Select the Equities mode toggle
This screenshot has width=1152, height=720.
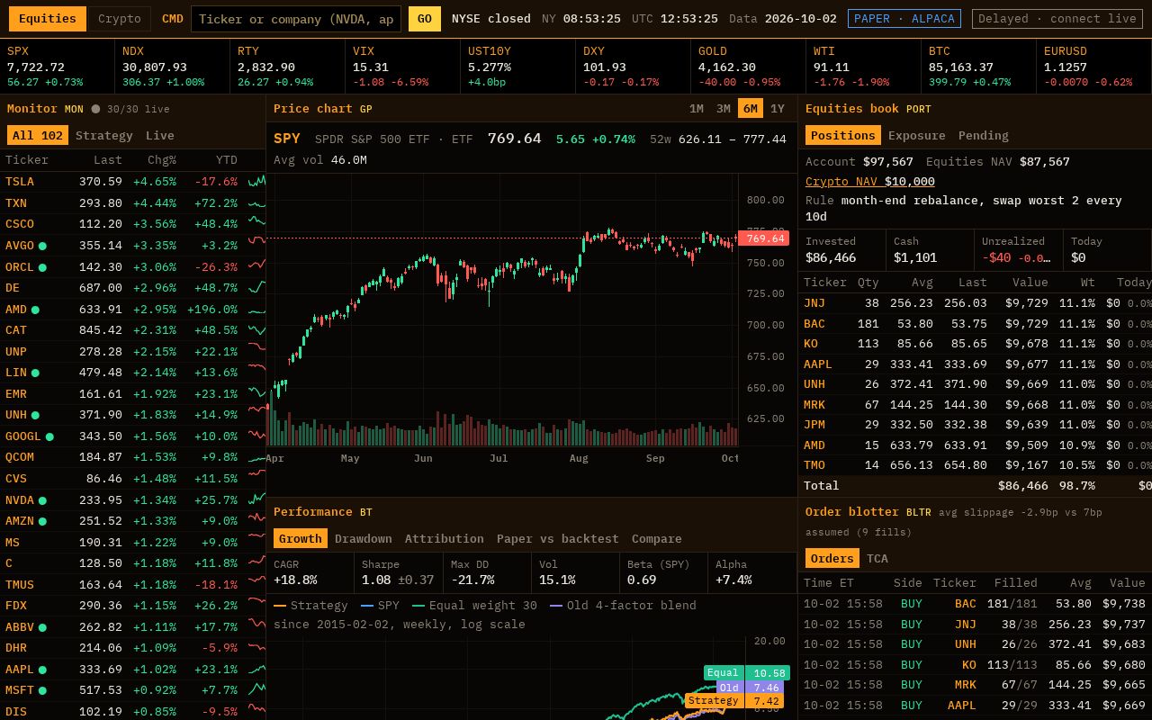click(x=48, y=19)
